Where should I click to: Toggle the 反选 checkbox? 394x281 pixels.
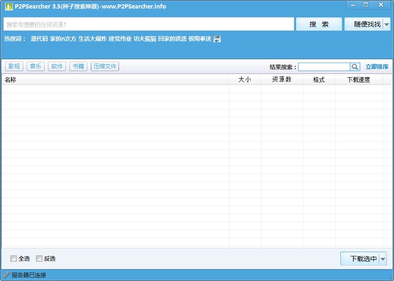click(39, 258)
